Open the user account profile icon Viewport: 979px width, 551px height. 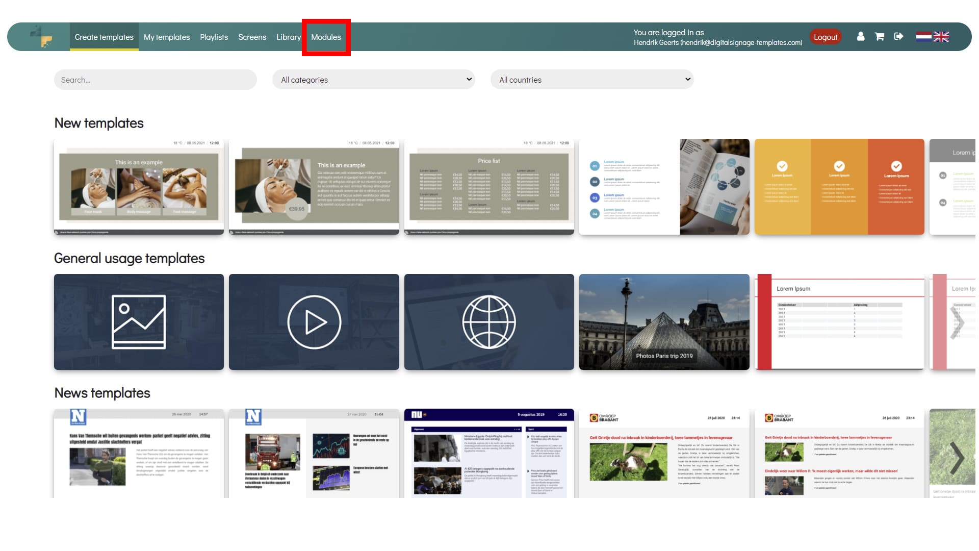coord(861,37)
